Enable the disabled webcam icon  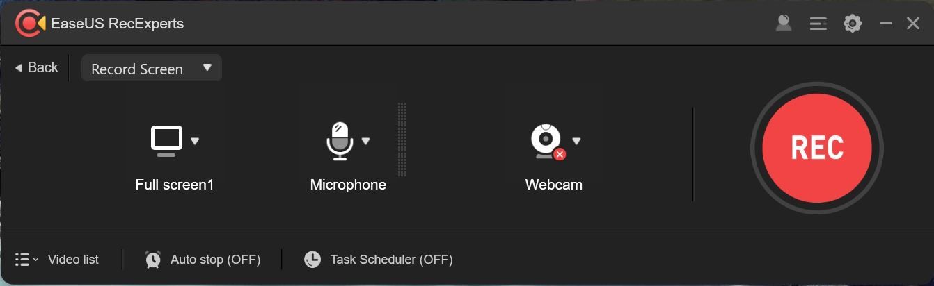point(546,141)
